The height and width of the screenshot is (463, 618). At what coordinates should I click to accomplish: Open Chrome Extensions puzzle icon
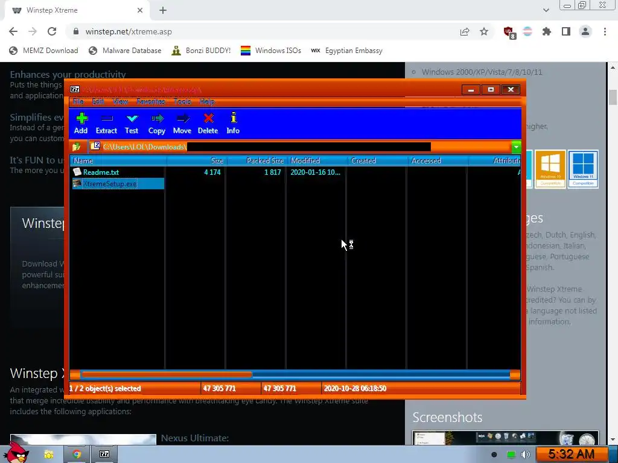tap(547, 31)
